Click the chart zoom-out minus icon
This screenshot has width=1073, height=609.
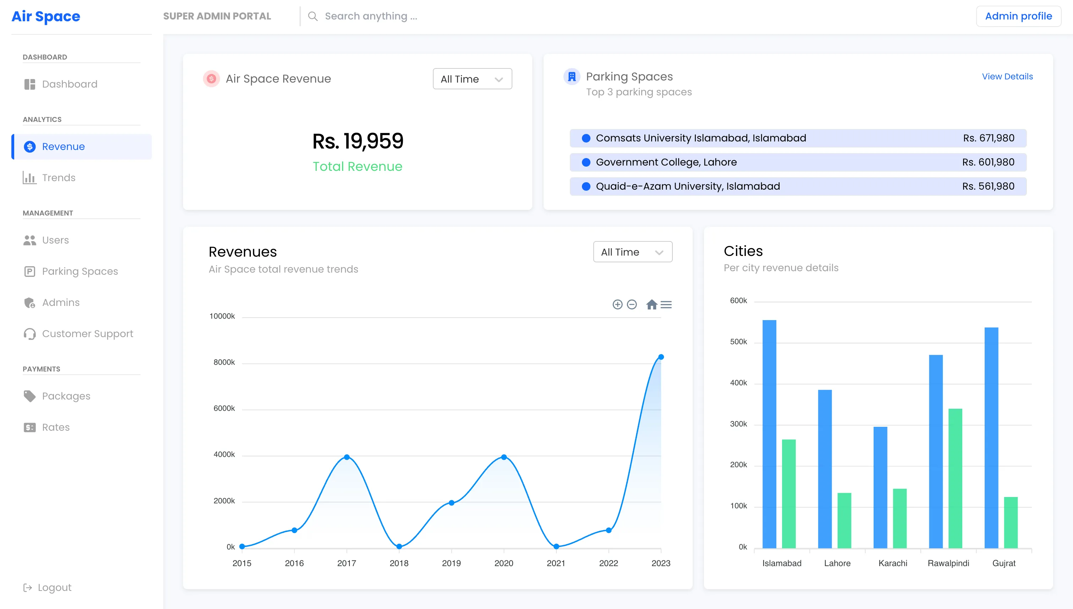pyautogui.click(x=632, y=304)
